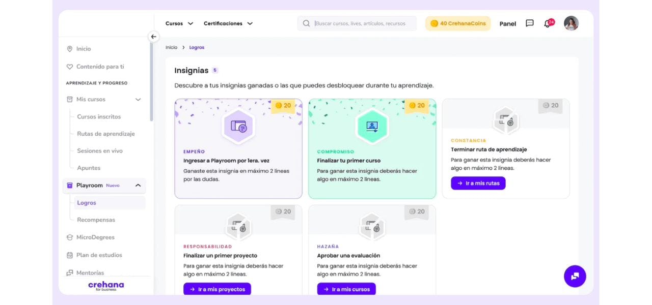
Task: Open the Cursos dropdown menu
Action: click(x=179, y=23)
